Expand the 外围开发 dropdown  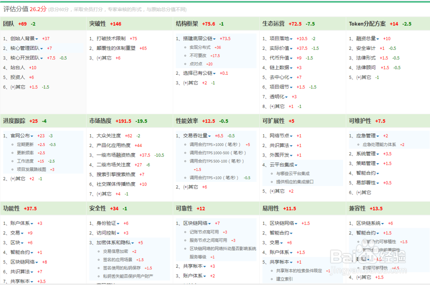291,155
